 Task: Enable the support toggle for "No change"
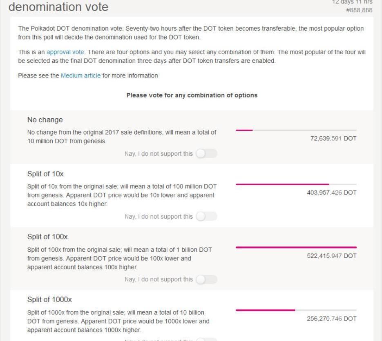[x=206, y=154]
